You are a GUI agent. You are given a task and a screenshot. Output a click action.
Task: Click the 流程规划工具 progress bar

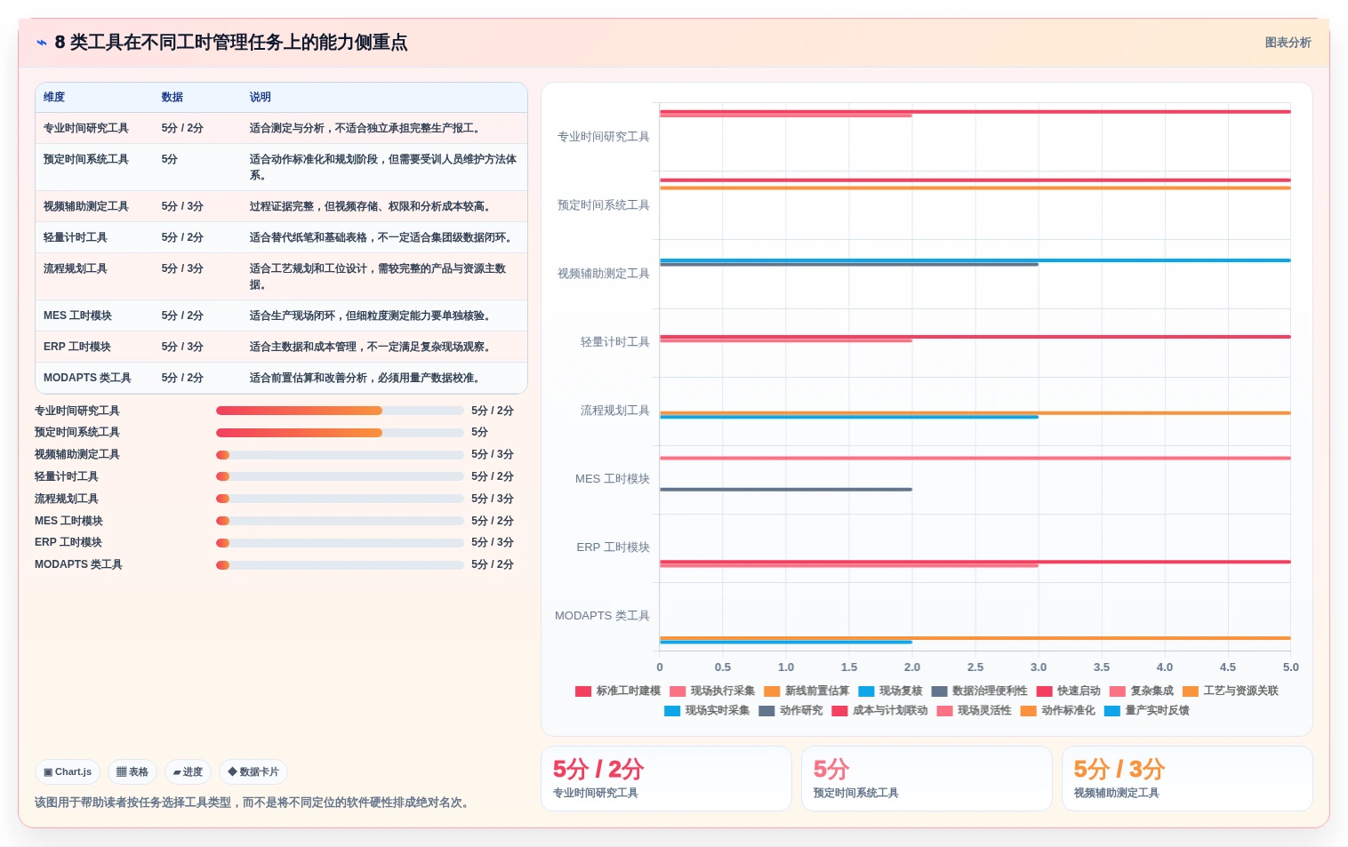point(340,499)
